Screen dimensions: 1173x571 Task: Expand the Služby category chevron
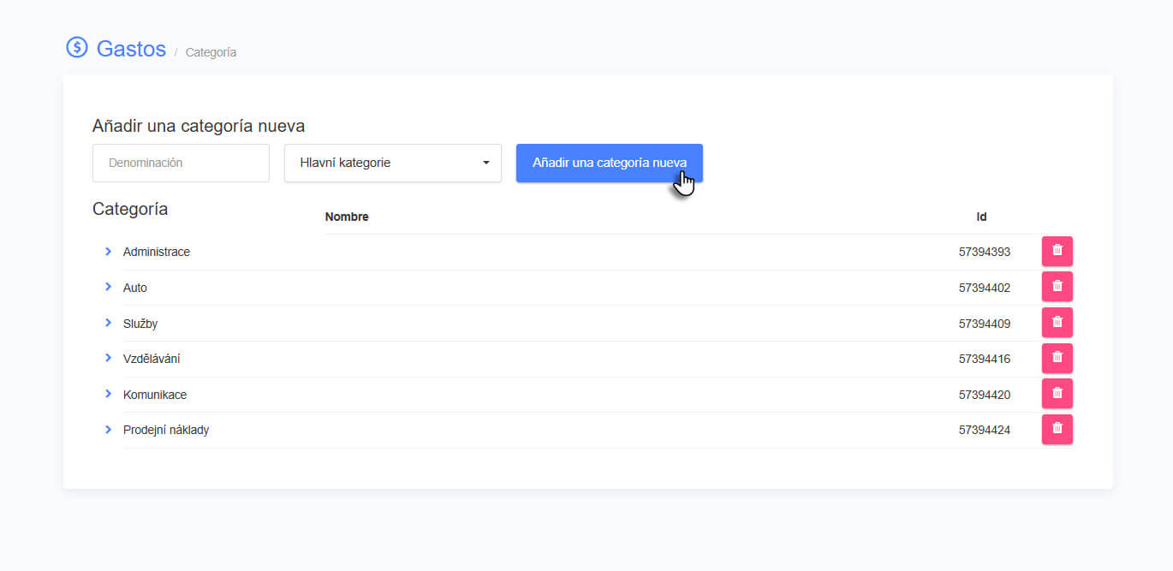[x=108, y=323]
